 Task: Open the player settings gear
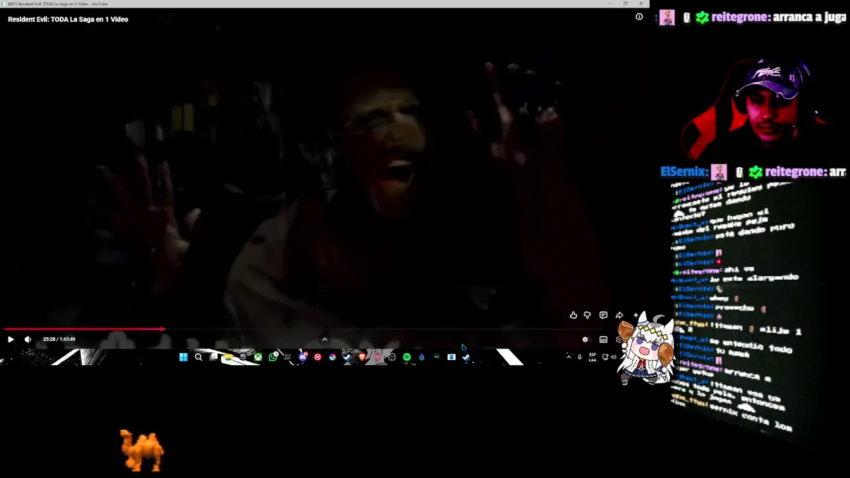620,339
